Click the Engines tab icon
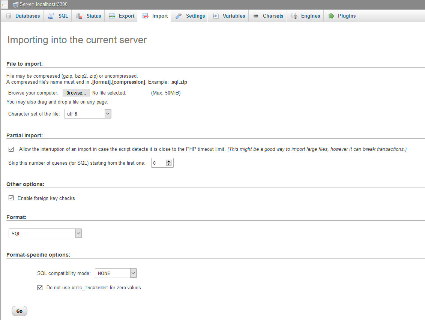Image resolution: width=425 pixels, height=320 pixels. [x=294, y=16]
